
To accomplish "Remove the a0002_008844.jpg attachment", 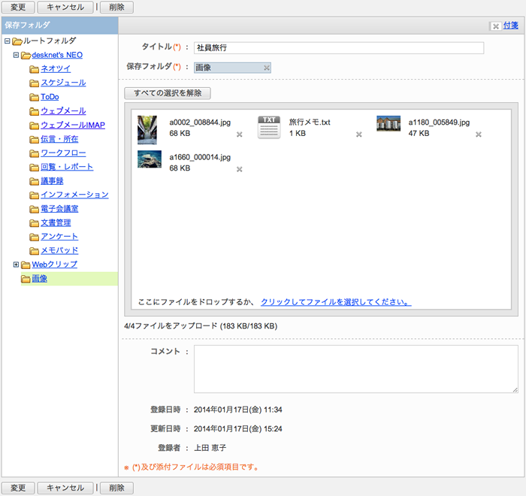I will (x=239, y=135).
